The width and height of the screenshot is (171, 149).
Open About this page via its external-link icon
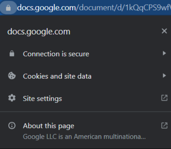point(165,125)
